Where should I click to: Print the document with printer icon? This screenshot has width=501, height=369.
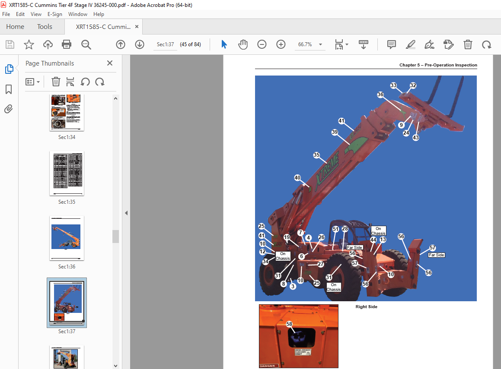pos(67,44)
